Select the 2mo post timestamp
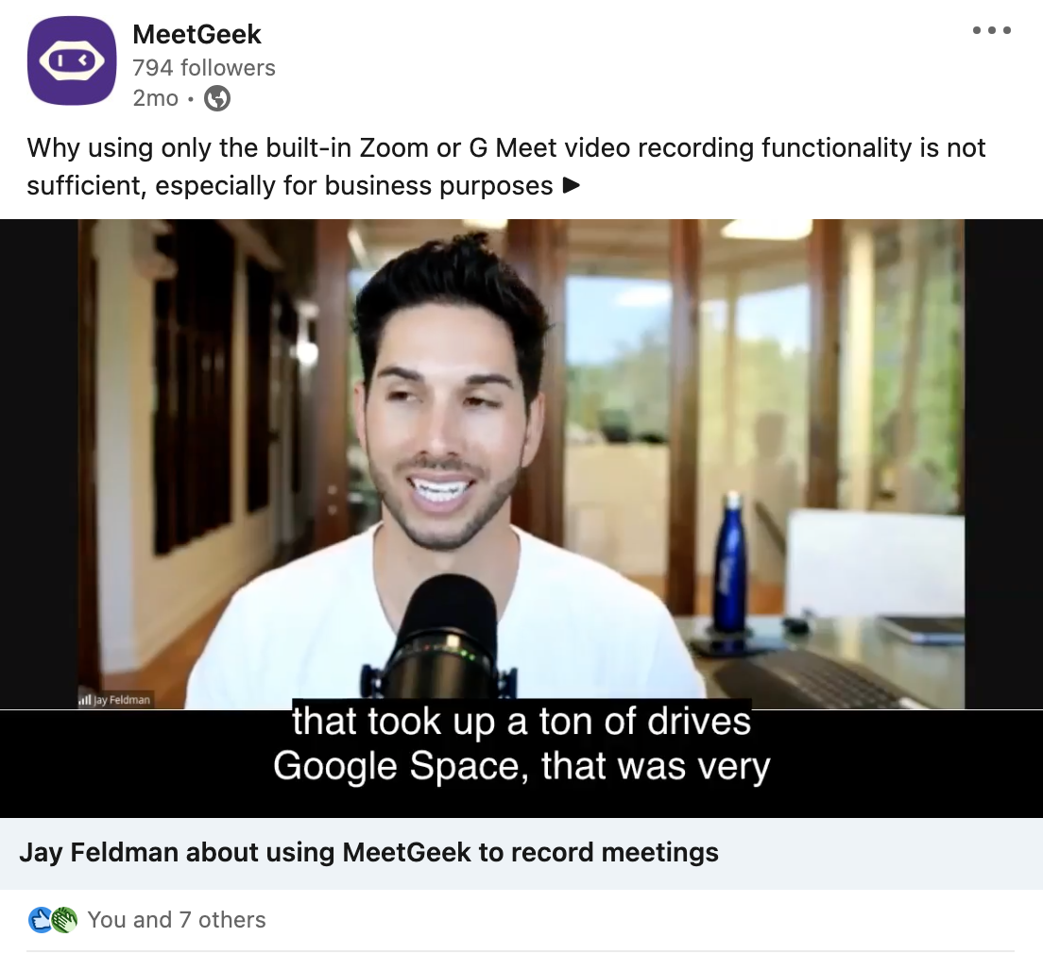The height and width of the screenshot is (954, 1043). tap(155, 98)
